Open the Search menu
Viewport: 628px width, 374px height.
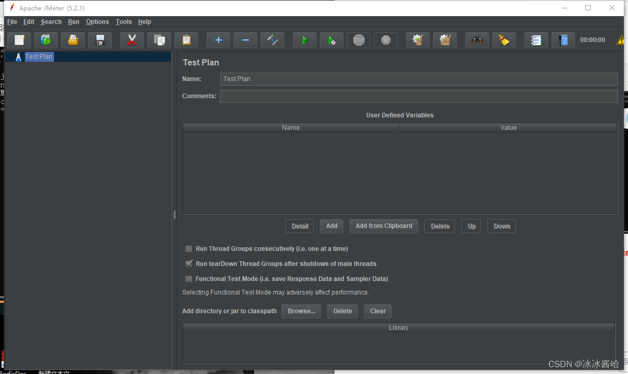[51, 22]
